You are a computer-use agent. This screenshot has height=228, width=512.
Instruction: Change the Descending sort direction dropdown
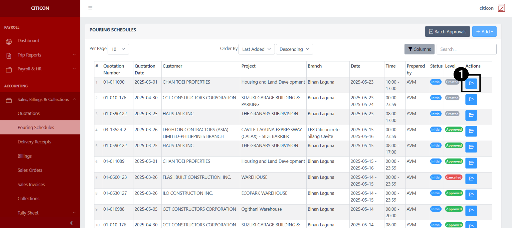(294, 49)
